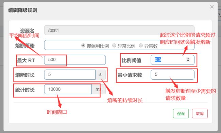
Task: Click the 编辑降级规则 dialog title
Action: pyautogui.click(x=23, y=10)
